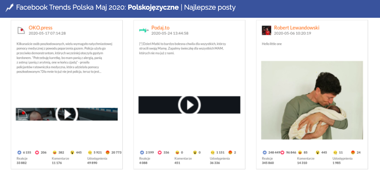Open the Podaj.to page link
Image resolution: width=380 pixels, height=177 pixels.
click(160, 28)
